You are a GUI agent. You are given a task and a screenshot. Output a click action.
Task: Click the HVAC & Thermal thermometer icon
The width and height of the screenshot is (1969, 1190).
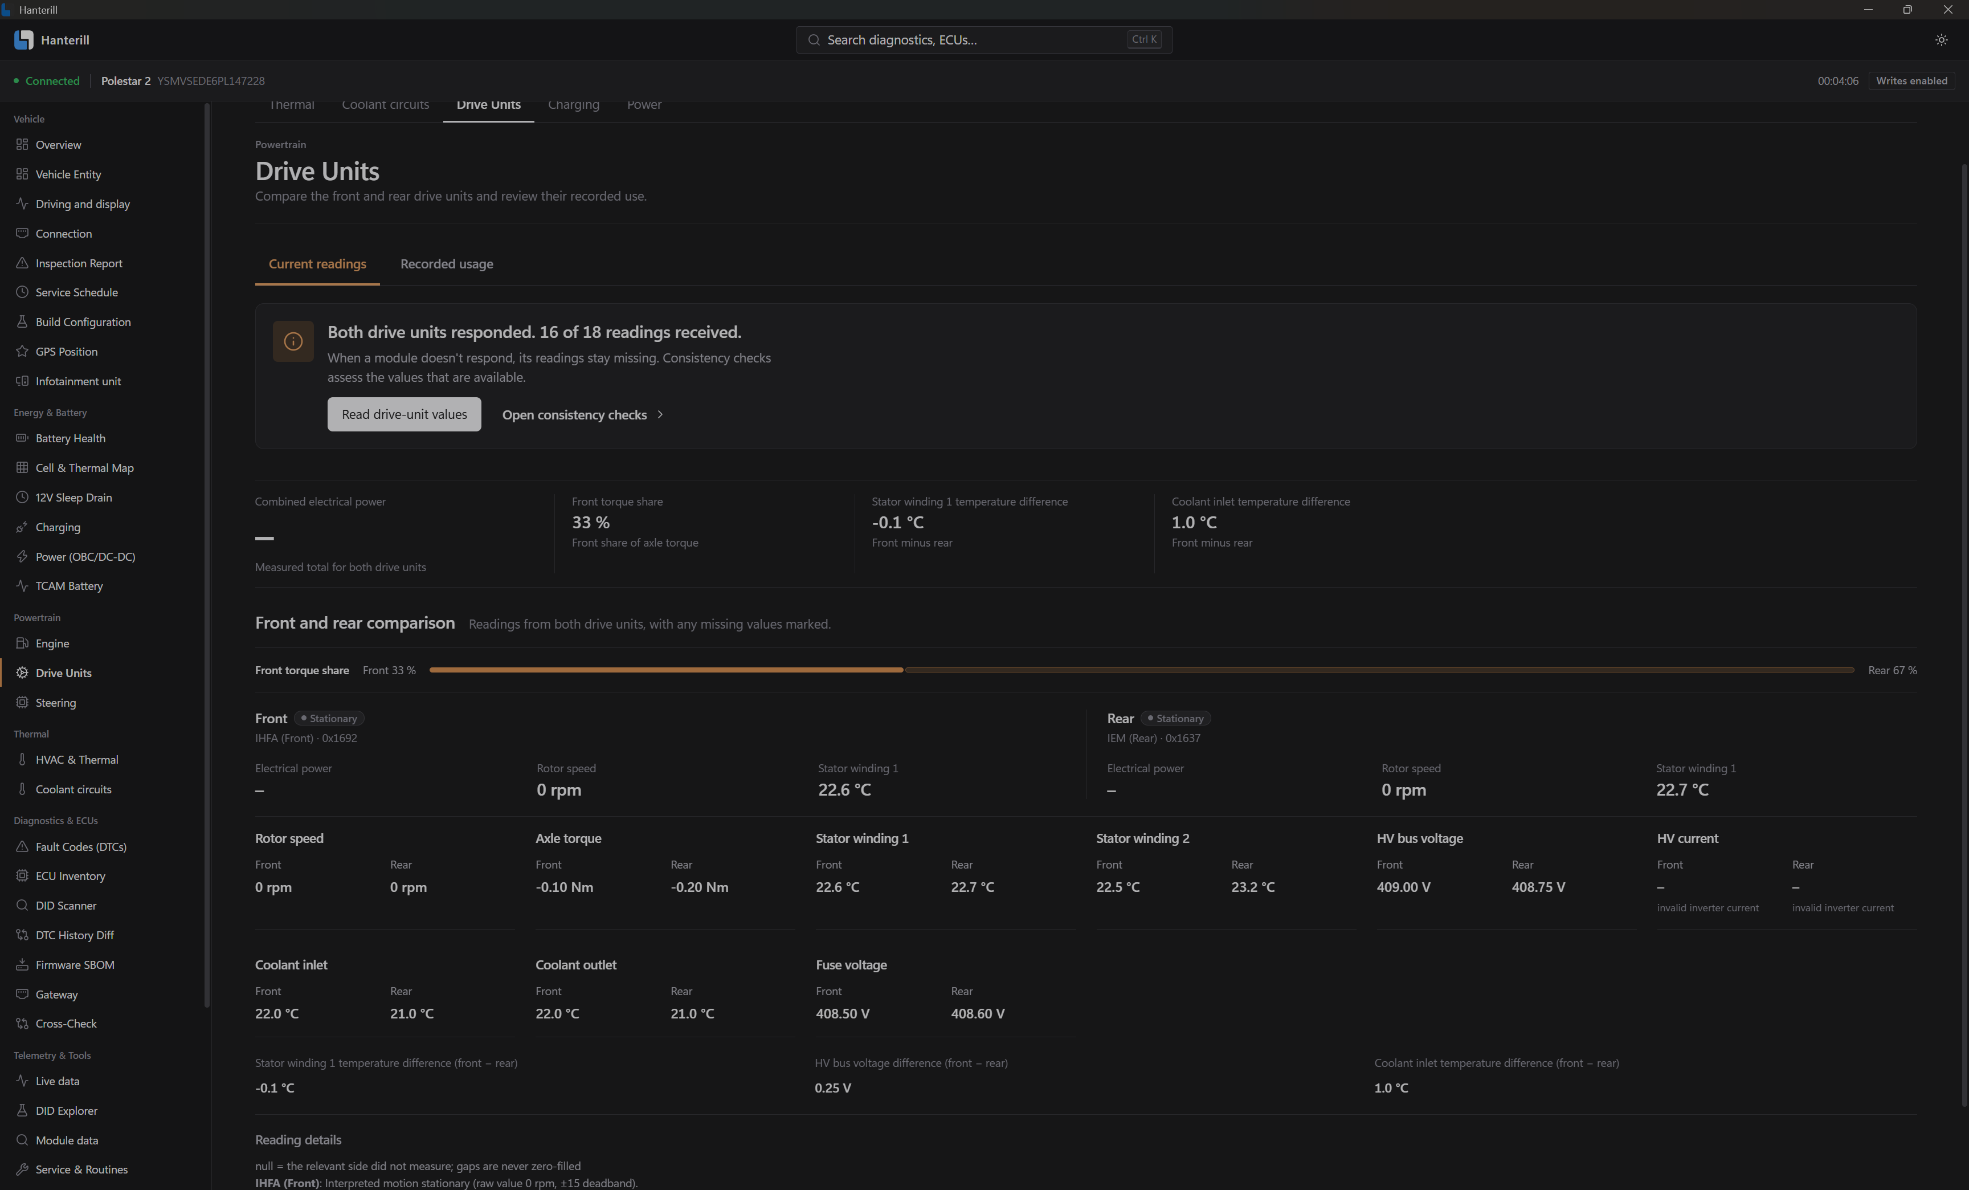click(x=22, y=759)
